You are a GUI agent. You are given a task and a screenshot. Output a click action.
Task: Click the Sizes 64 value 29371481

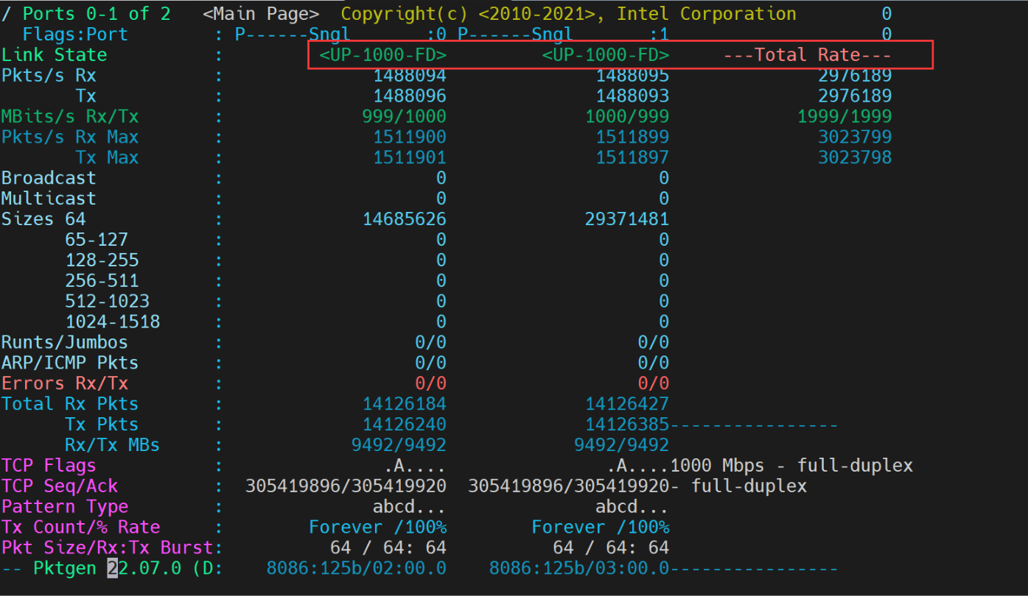(627, 219)
